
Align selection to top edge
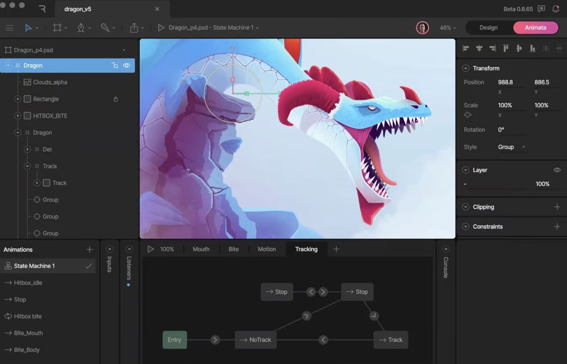click(x=506, y=48)
